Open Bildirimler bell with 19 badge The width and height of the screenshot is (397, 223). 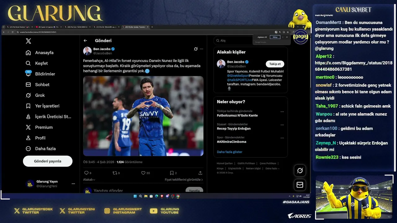28,74
